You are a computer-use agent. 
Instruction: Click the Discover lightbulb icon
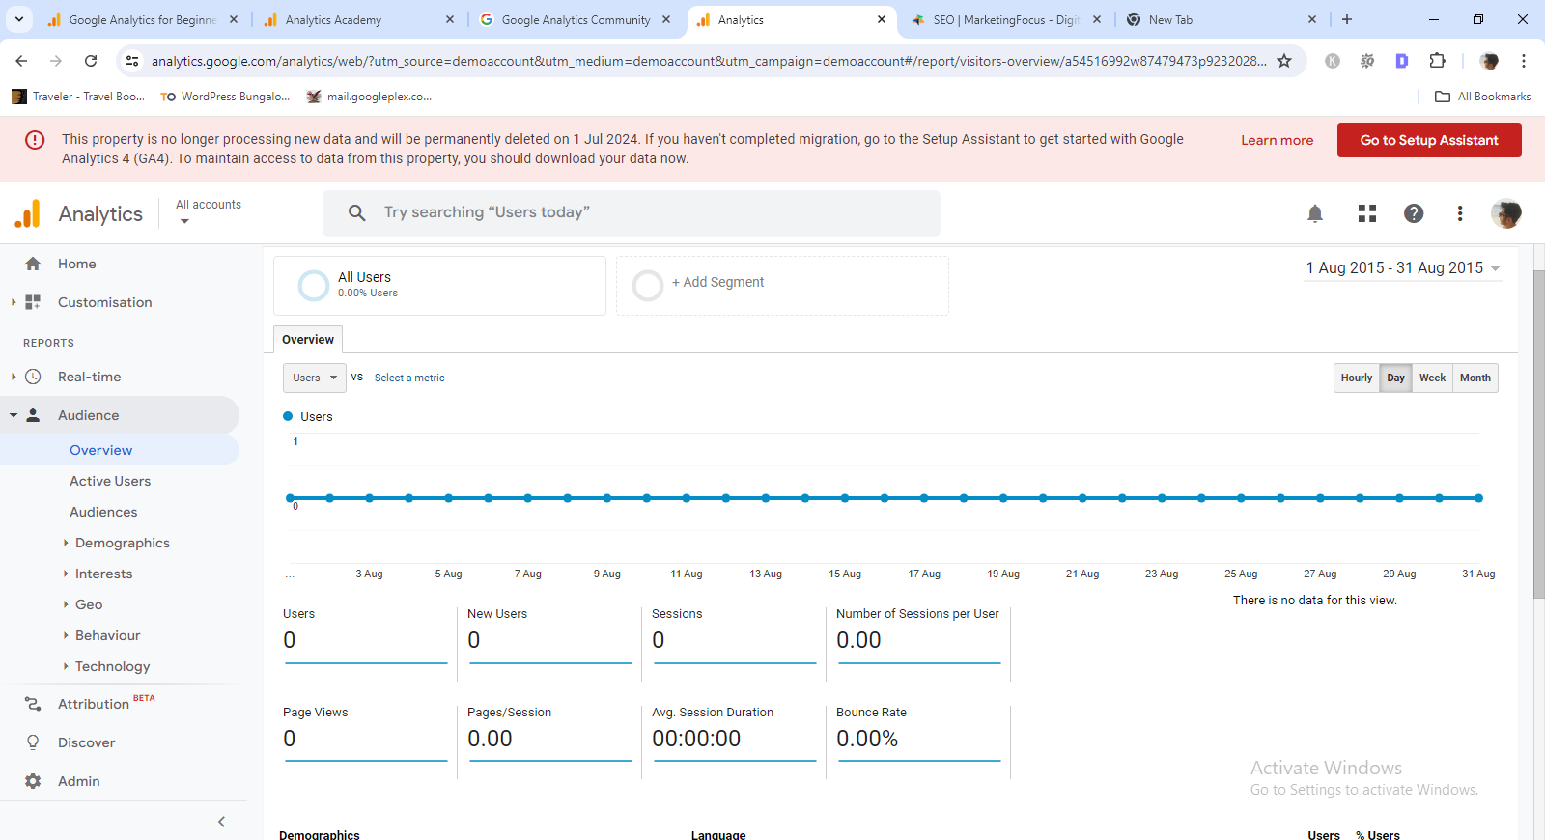(x=33, y=742)
